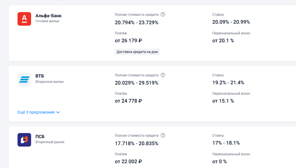Expand 'Ещё 3 предложения' chevron arrow
The width and height of the screenshot is (296, 168).
point(58,112)
